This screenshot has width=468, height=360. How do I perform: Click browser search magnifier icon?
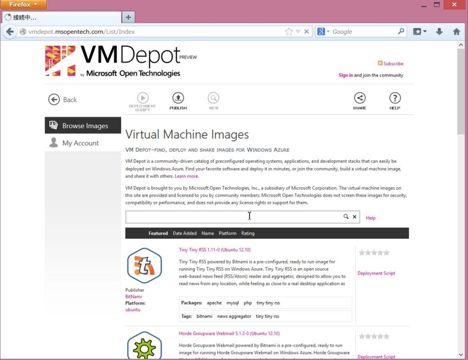[401, 32]
